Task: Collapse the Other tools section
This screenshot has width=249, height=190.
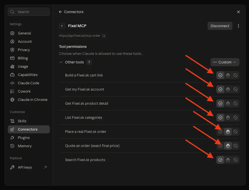Action: click(61, 62)
